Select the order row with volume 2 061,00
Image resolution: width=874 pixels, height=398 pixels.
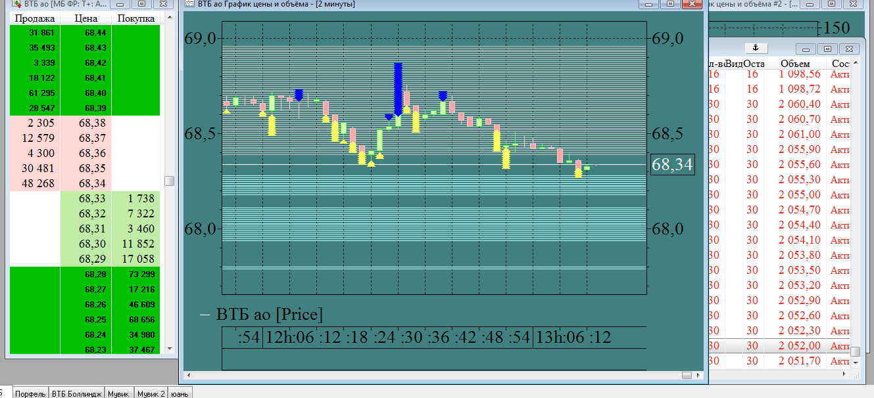[x=780, y=134]
